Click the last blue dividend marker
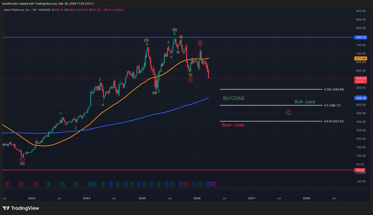 208,184
